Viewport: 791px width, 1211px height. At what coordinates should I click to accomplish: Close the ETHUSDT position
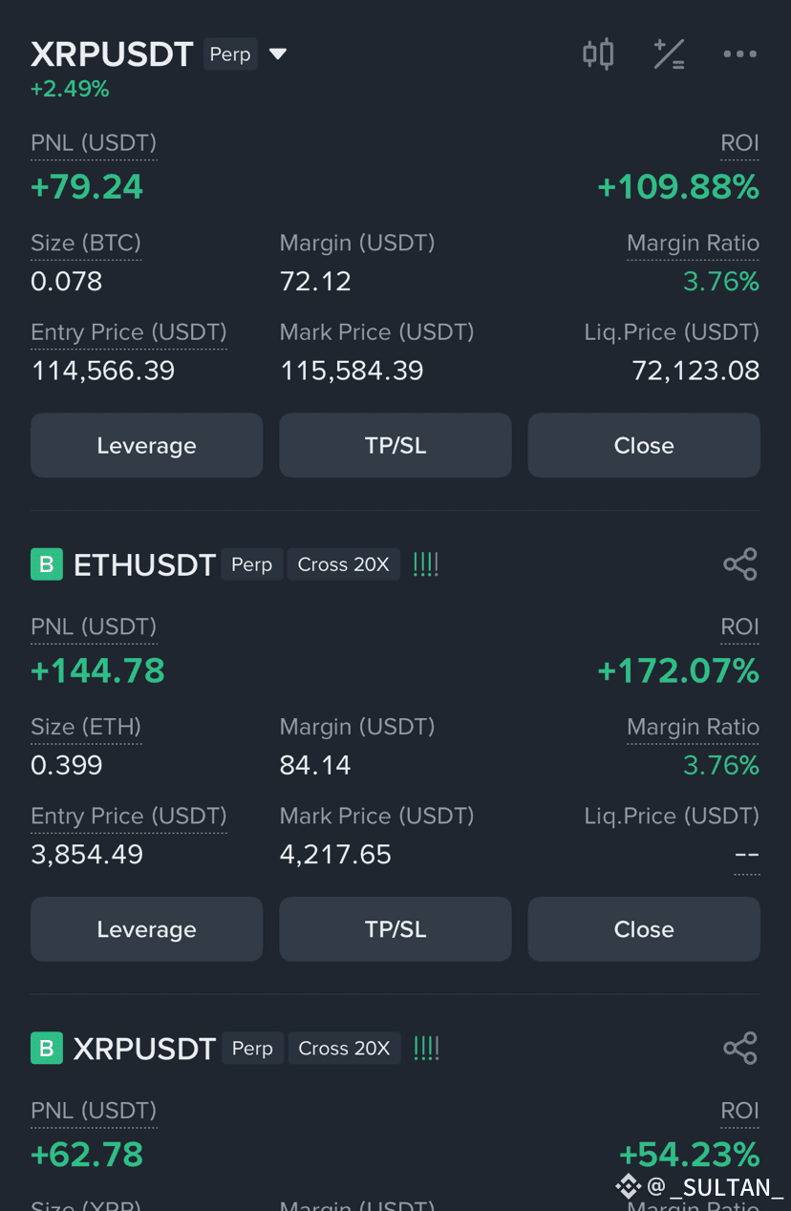click(x=644, y=928)
